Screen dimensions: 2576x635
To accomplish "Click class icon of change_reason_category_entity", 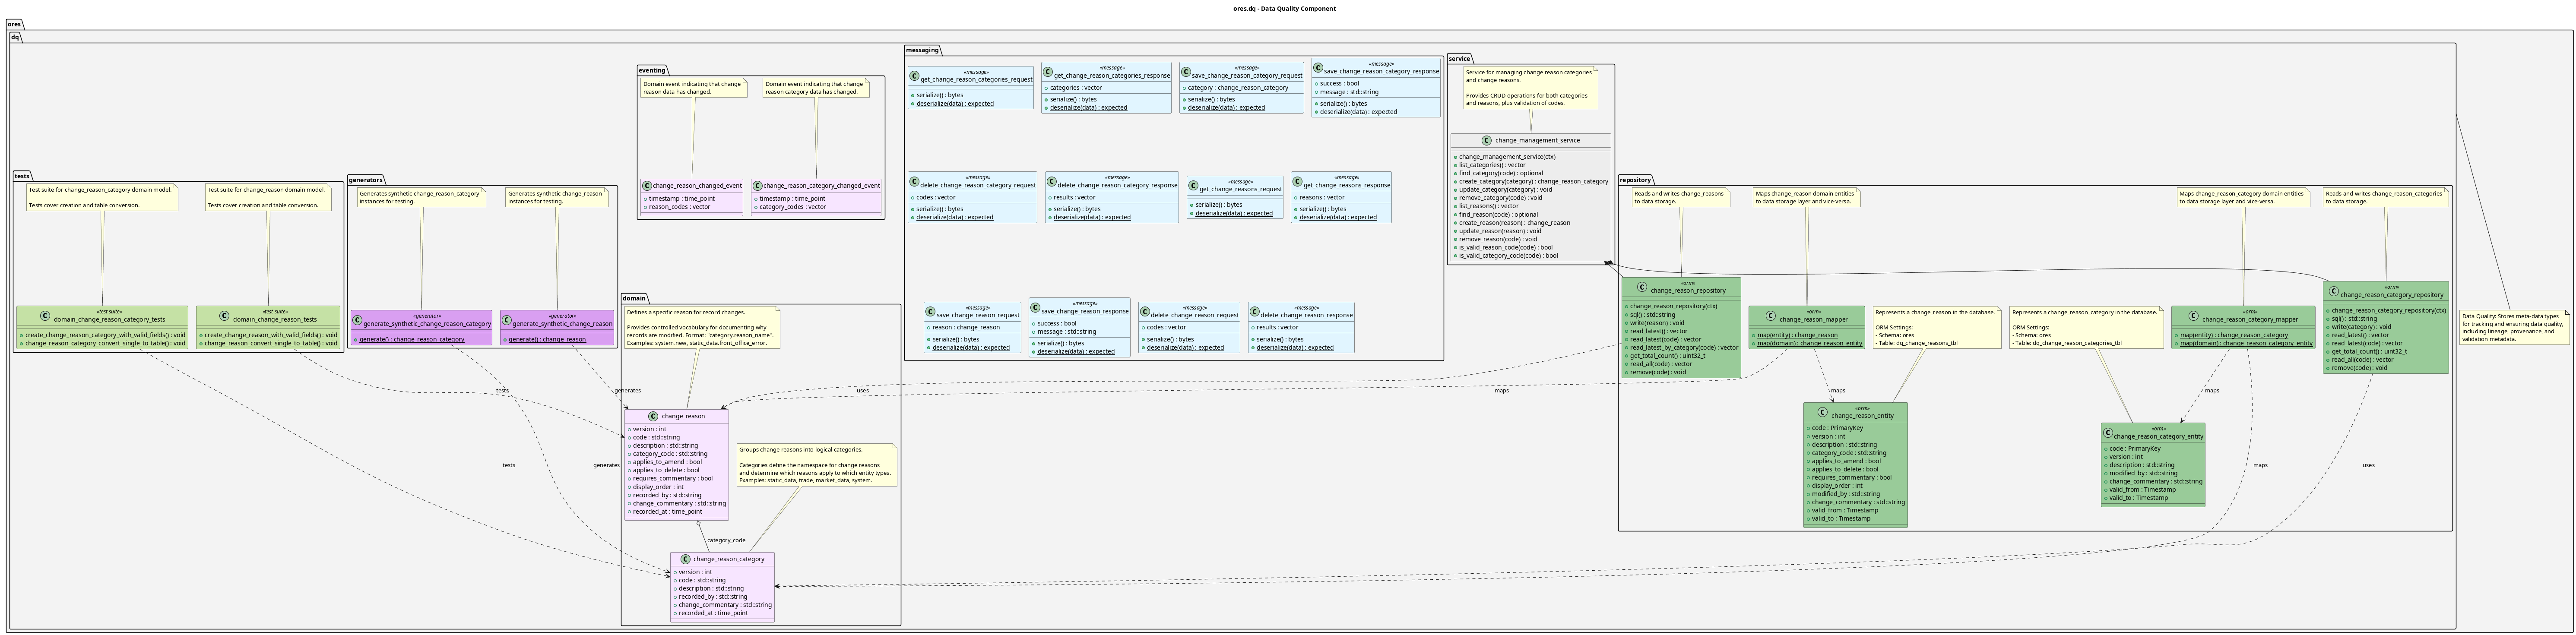I will click(2108, 433).
